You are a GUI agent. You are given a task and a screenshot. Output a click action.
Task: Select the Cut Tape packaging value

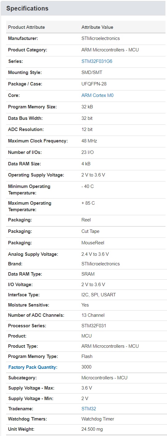pyautogui.click(x=90, y=231)
